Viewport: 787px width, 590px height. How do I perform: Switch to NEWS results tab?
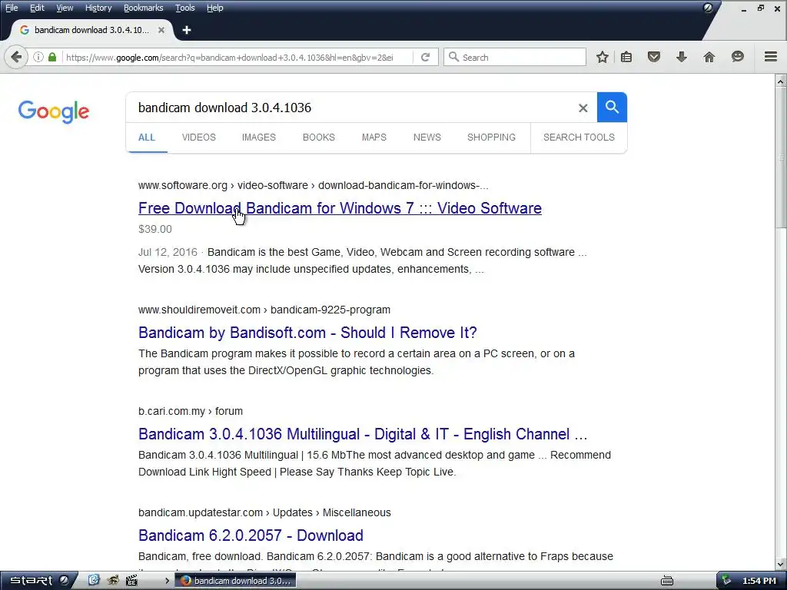point(427,138)
